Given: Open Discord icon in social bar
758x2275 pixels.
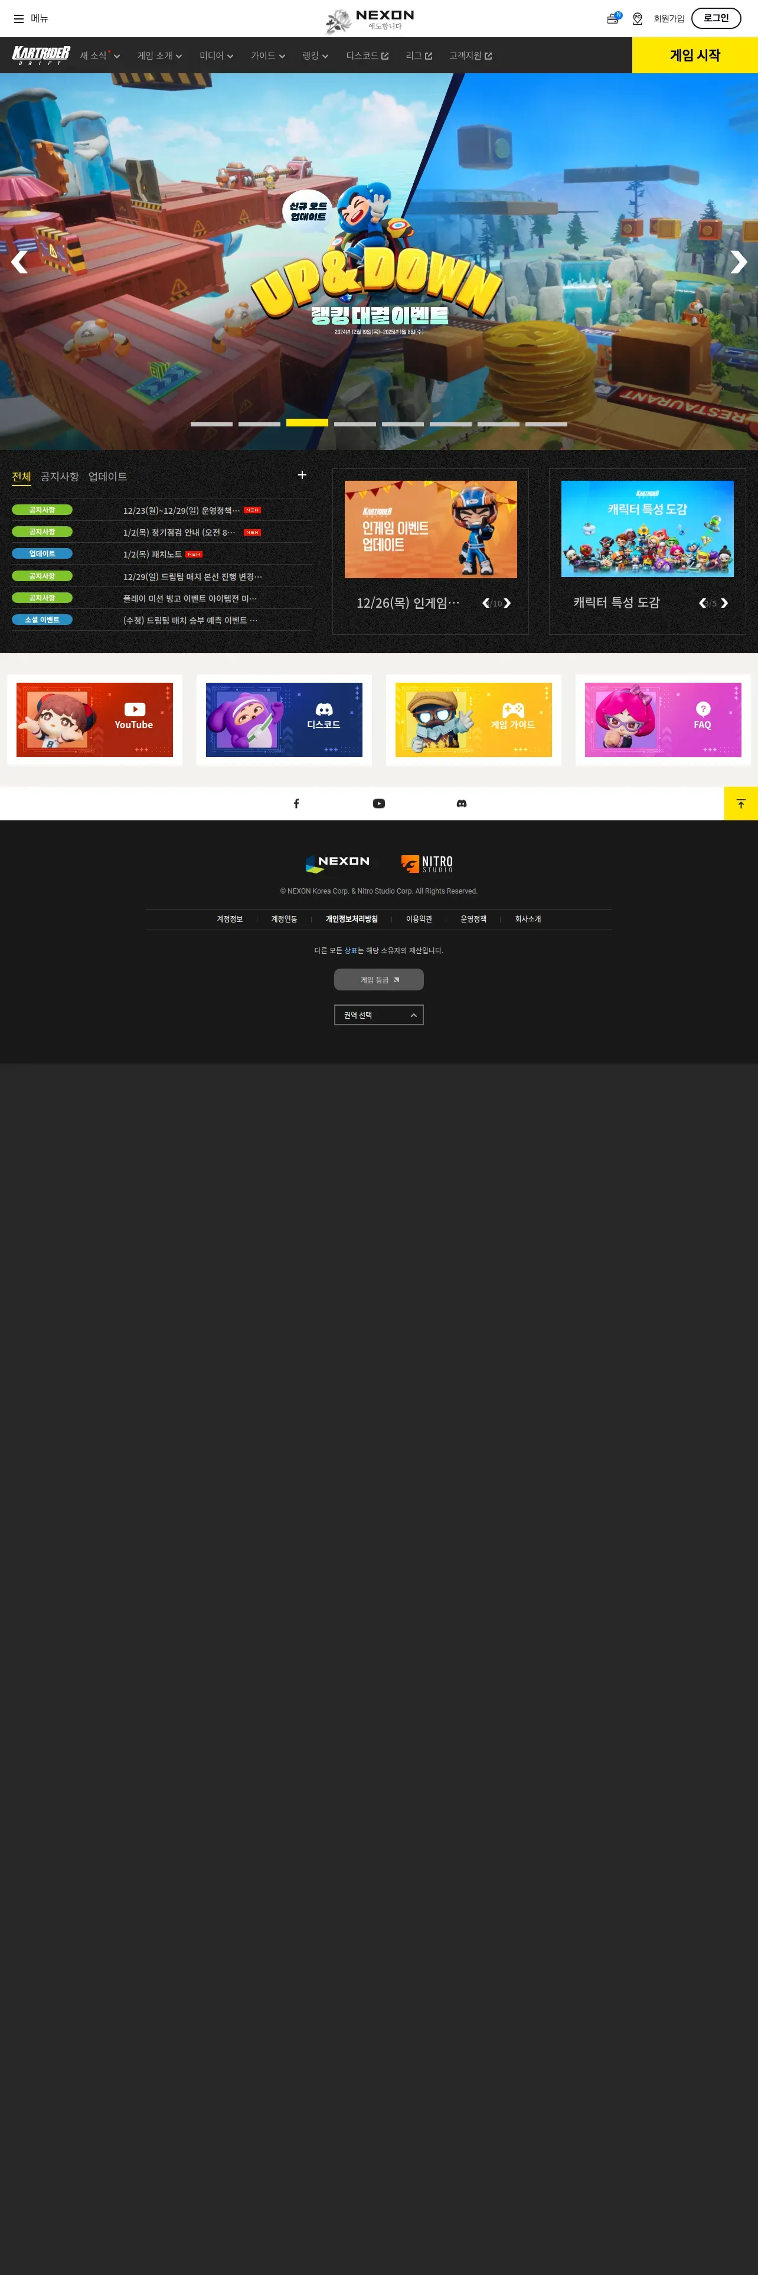Looking at the screenshot, I should 462,804.
